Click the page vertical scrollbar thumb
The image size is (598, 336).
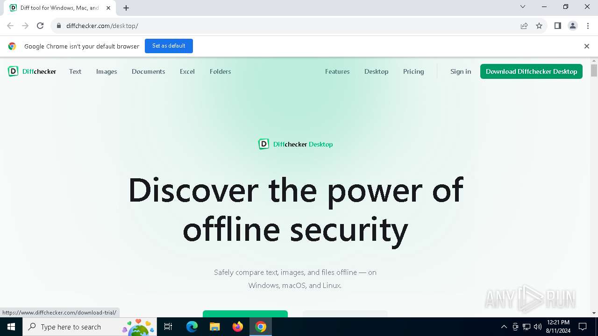[594, 70]
